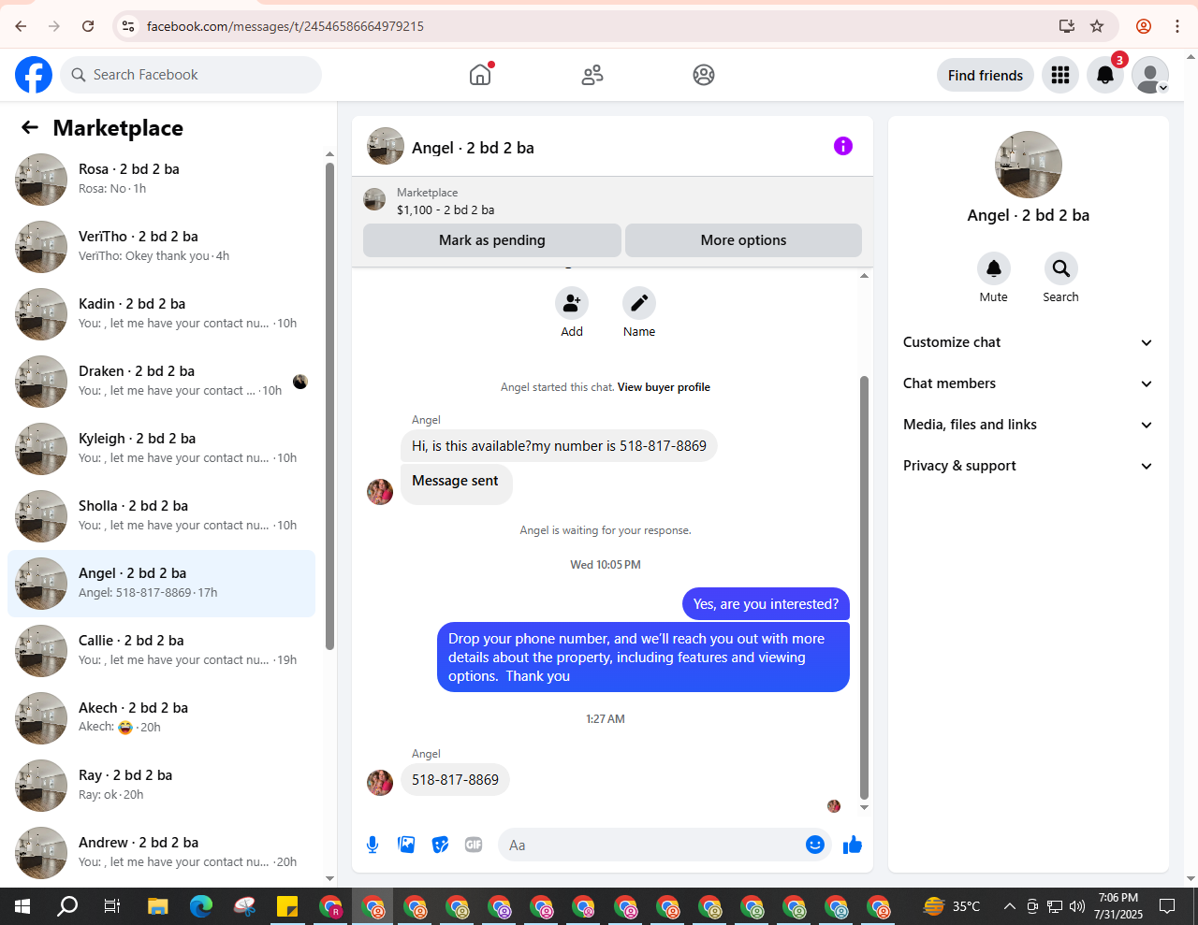Click the conversation list scrollbar
This screenshot has width=1198, height=925.
click(x=329, y=405)
